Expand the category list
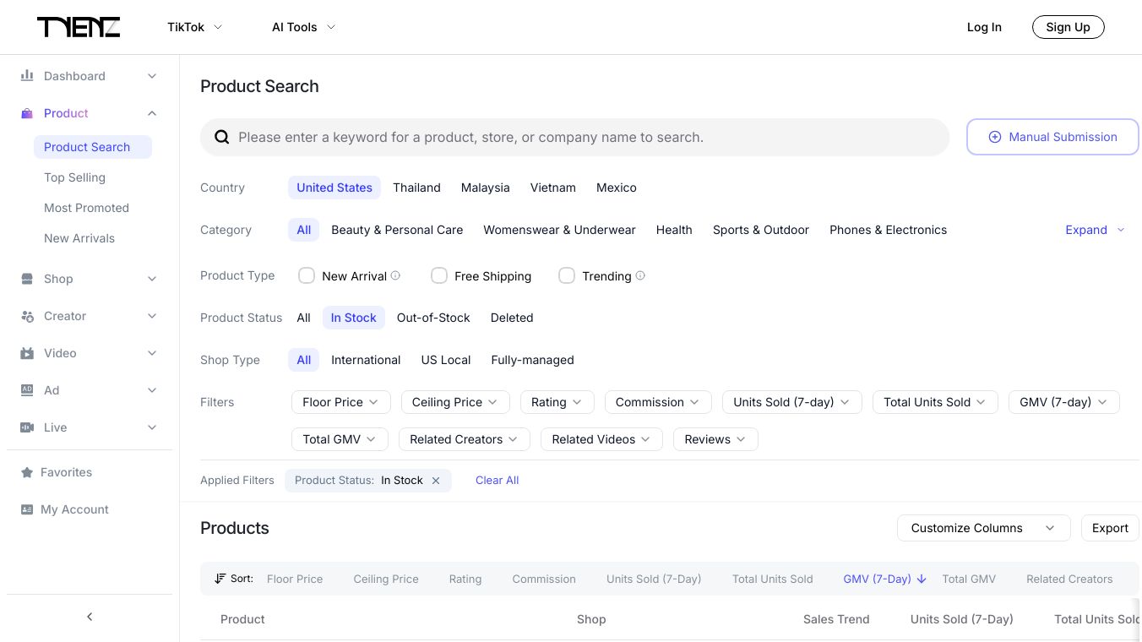This screenshot has height=642, width=1142. [x=1095, y=230]
